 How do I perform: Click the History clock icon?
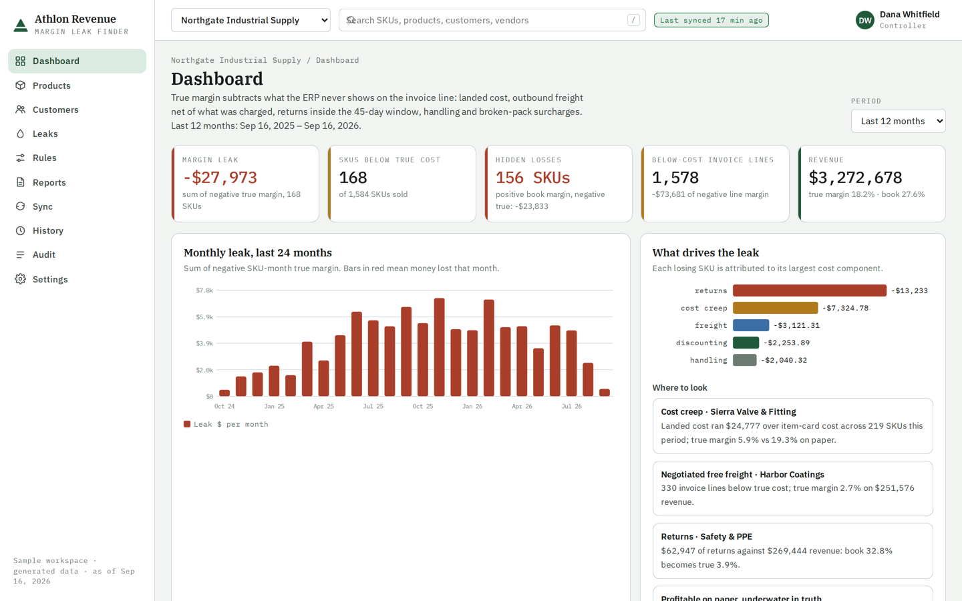[x=21, y=230]
